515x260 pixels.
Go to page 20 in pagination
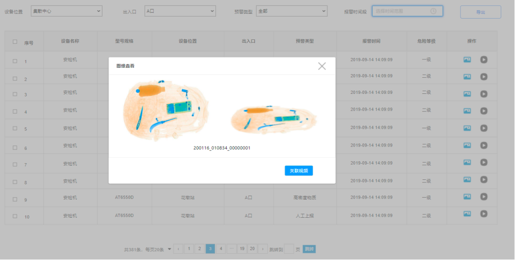point(253,249)
